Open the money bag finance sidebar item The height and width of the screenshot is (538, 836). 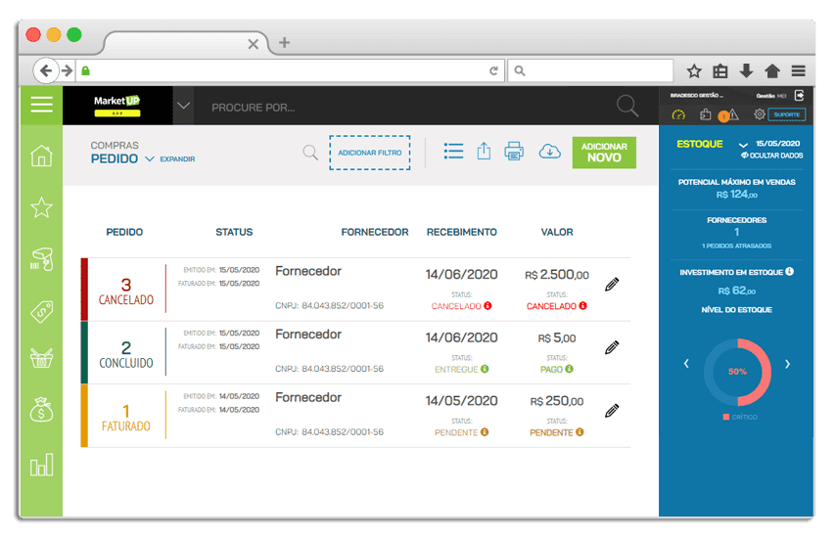(41, 410)
